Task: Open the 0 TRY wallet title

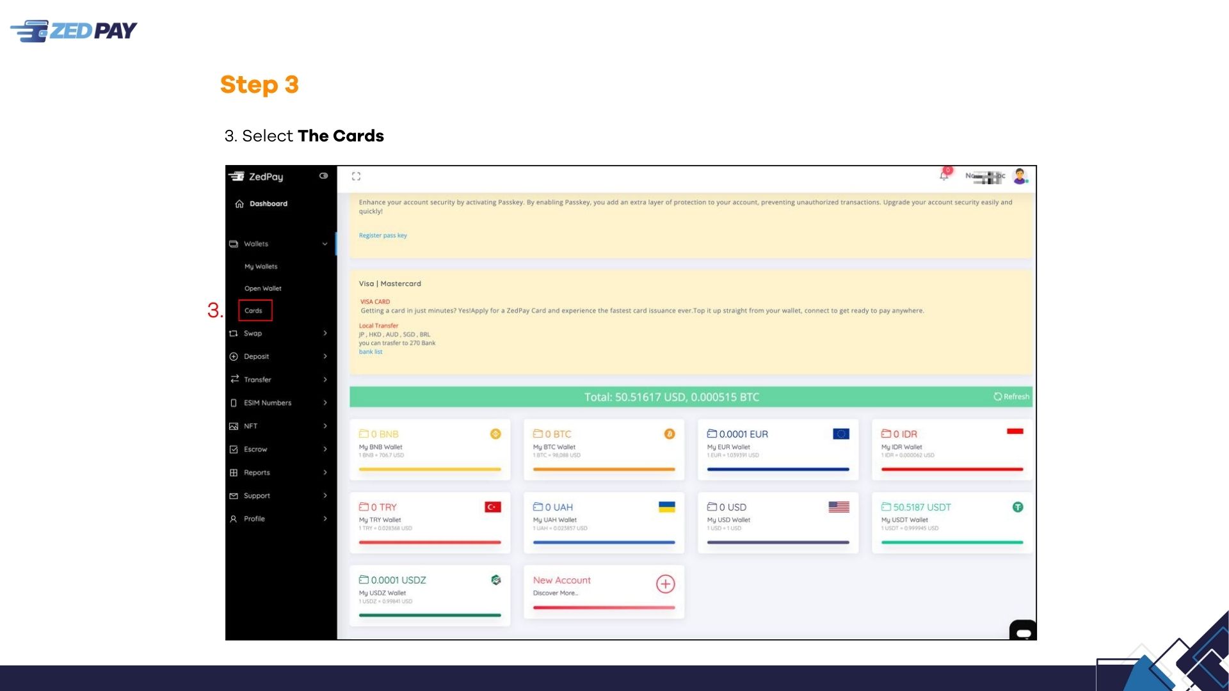Action: pos(378,507)
